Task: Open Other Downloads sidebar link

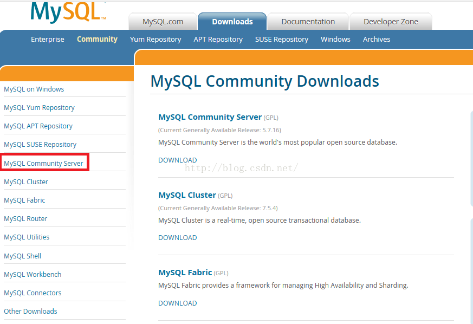Action: pyautogui.click(x=30, y=312)
